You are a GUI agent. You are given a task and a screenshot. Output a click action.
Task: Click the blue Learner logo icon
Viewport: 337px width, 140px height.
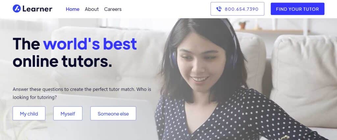[x=16, y=9]
